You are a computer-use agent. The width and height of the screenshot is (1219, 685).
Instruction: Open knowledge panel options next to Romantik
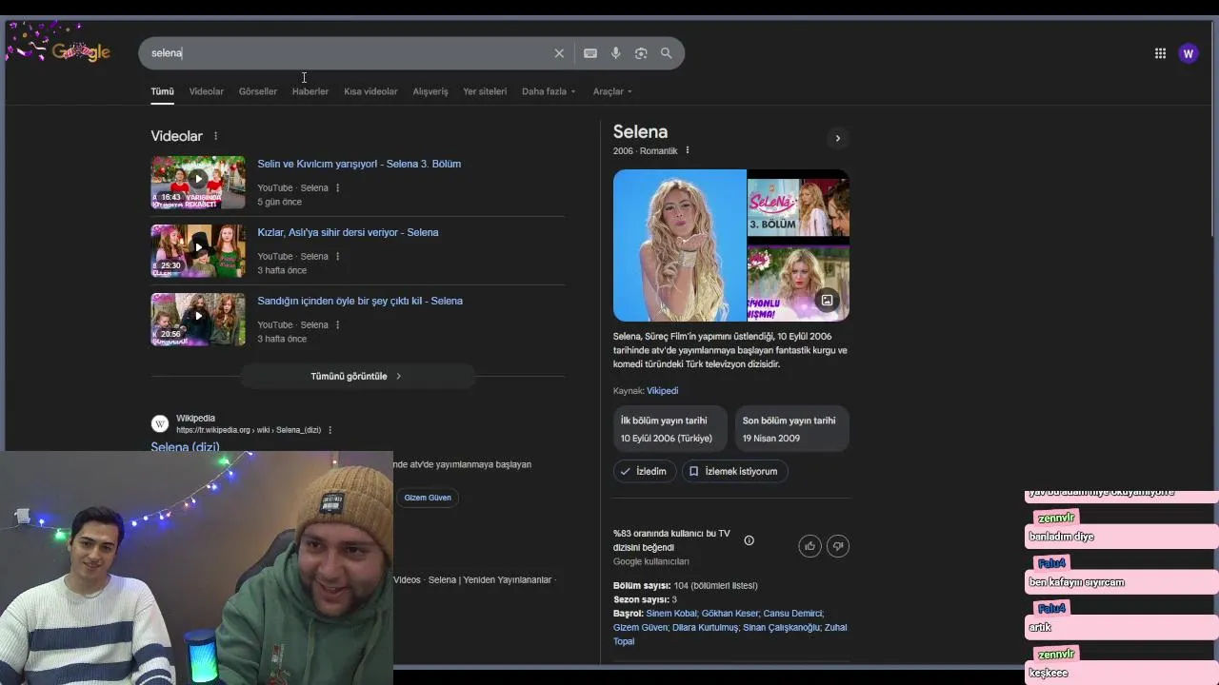pos(687,150)
